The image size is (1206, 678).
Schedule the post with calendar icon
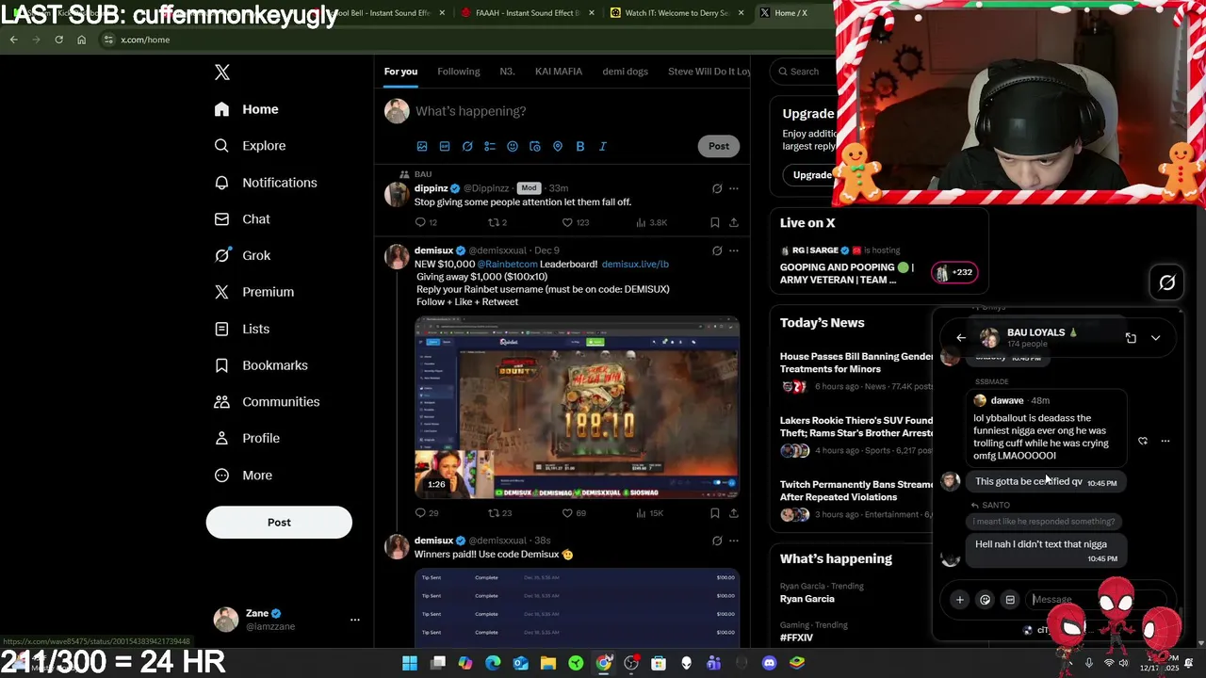(x=535, y=146)
